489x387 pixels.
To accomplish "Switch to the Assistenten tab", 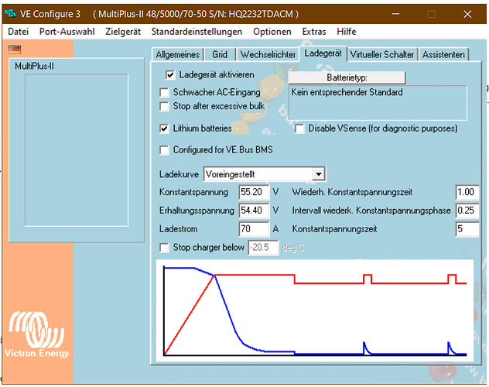I will 443,55.
